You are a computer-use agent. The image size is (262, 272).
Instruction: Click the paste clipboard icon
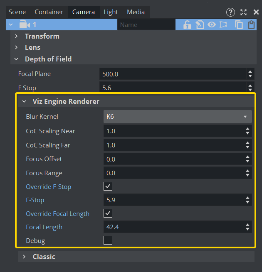[x=251, y=25]
